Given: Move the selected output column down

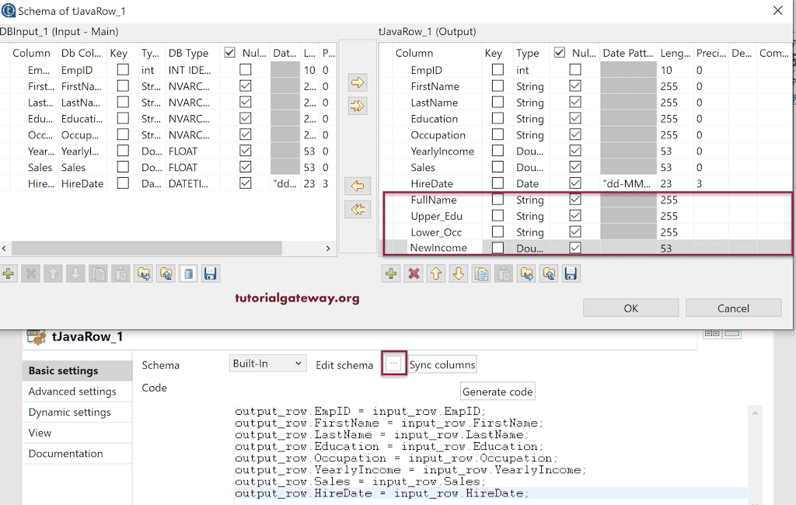Looking at the screenshot, I should pos(458,273).
